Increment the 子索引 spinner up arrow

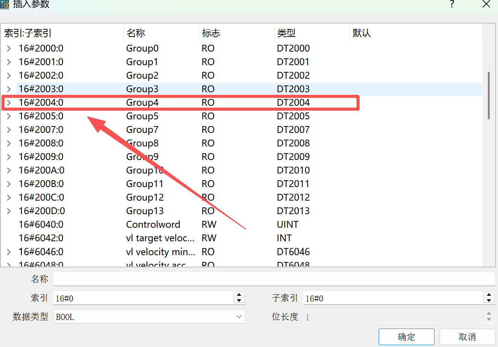[489, 295]
